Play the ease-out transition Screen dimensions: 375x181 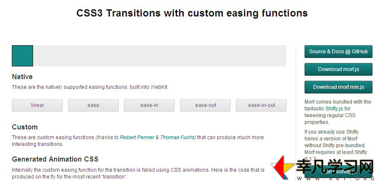pos(205,105)
